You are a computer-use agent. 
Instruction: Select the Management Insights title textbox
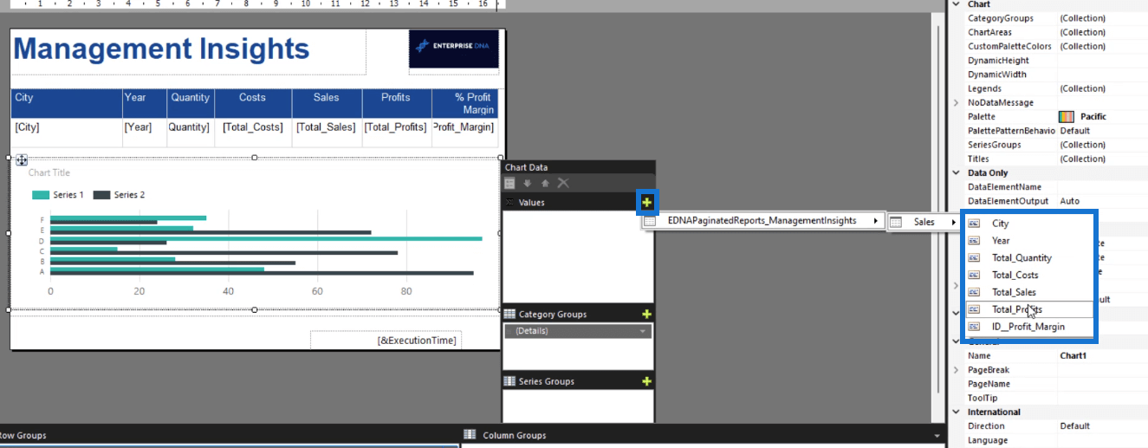[189, 52]
